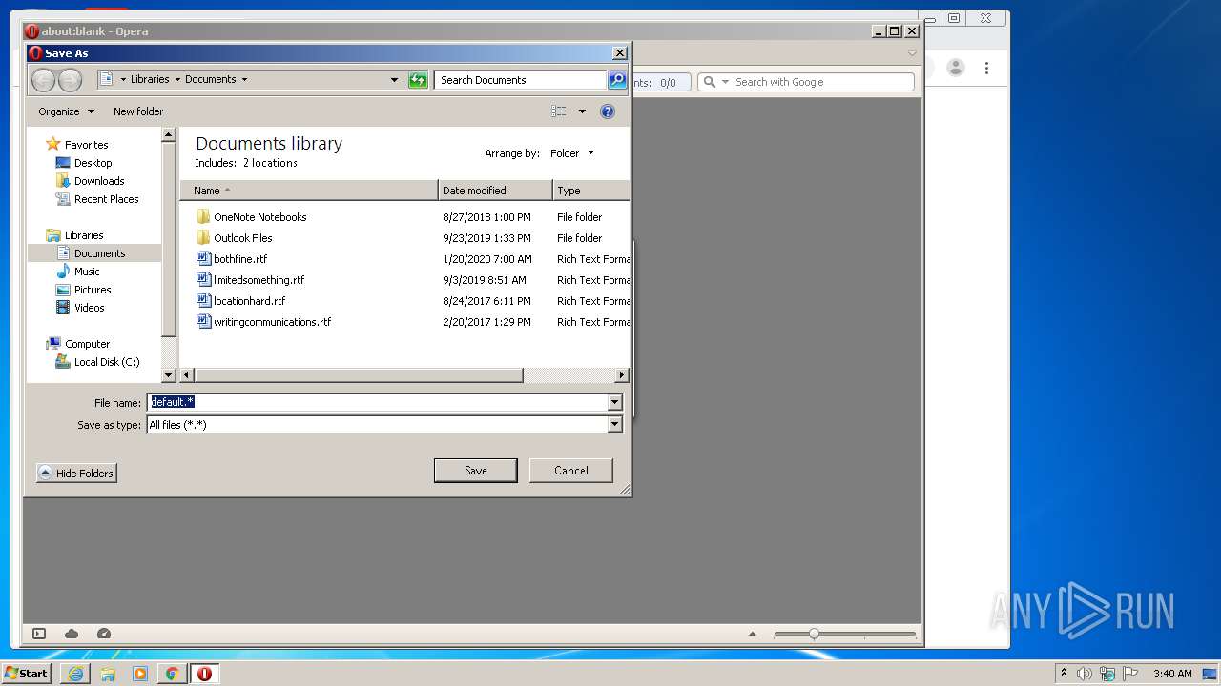Screen dimensions: 1221x686
Task: Open the Windows Start menu
Action: tap(26, 674)
